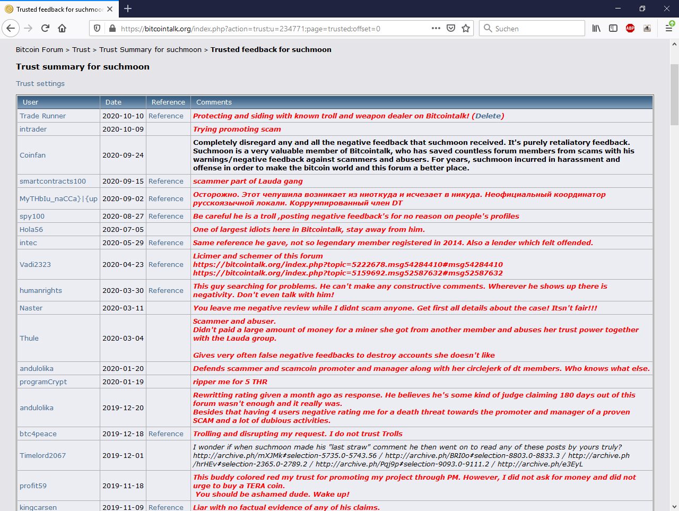This screenshot has height=511, width=679.
Task: Open profit59 user profile
Action: point(33,486)
